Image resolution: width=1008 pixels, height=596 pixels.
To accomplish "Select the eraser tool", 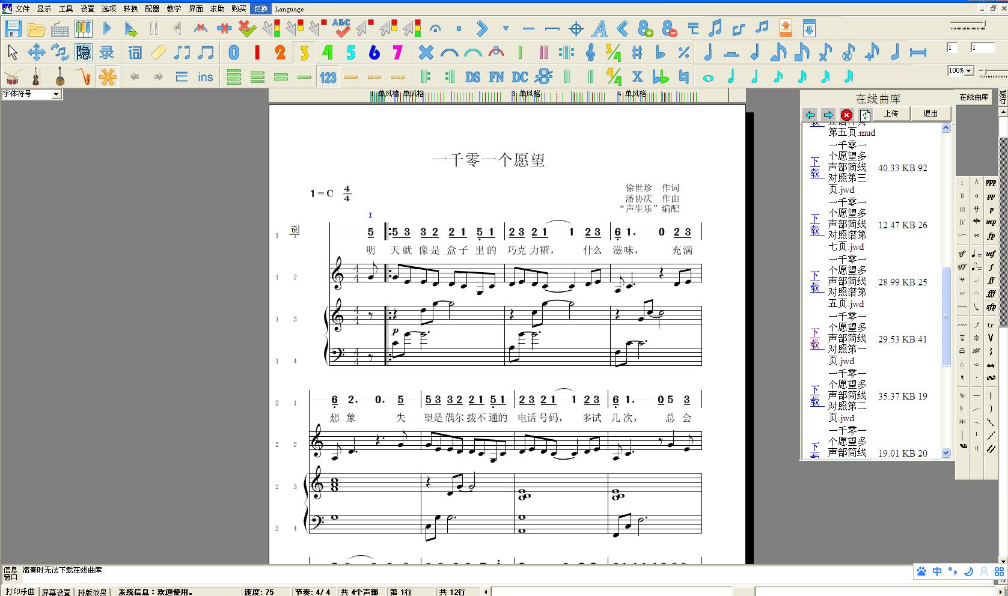I will point(158,52).
